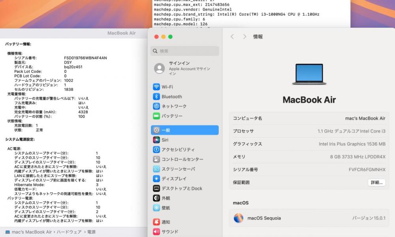This screenshot has width=395, height=237.
Task: Click machdep.cpu.brand_string line in Terminal
Action: [x=237, y=14]
